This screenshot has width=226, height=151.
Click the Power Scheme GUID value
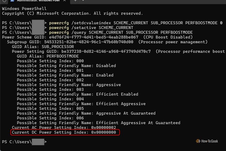(x=94, y=37)
